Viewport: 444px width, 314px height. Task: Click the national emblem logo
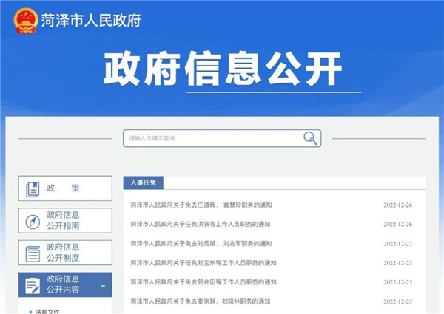click(x=26, y=21)
